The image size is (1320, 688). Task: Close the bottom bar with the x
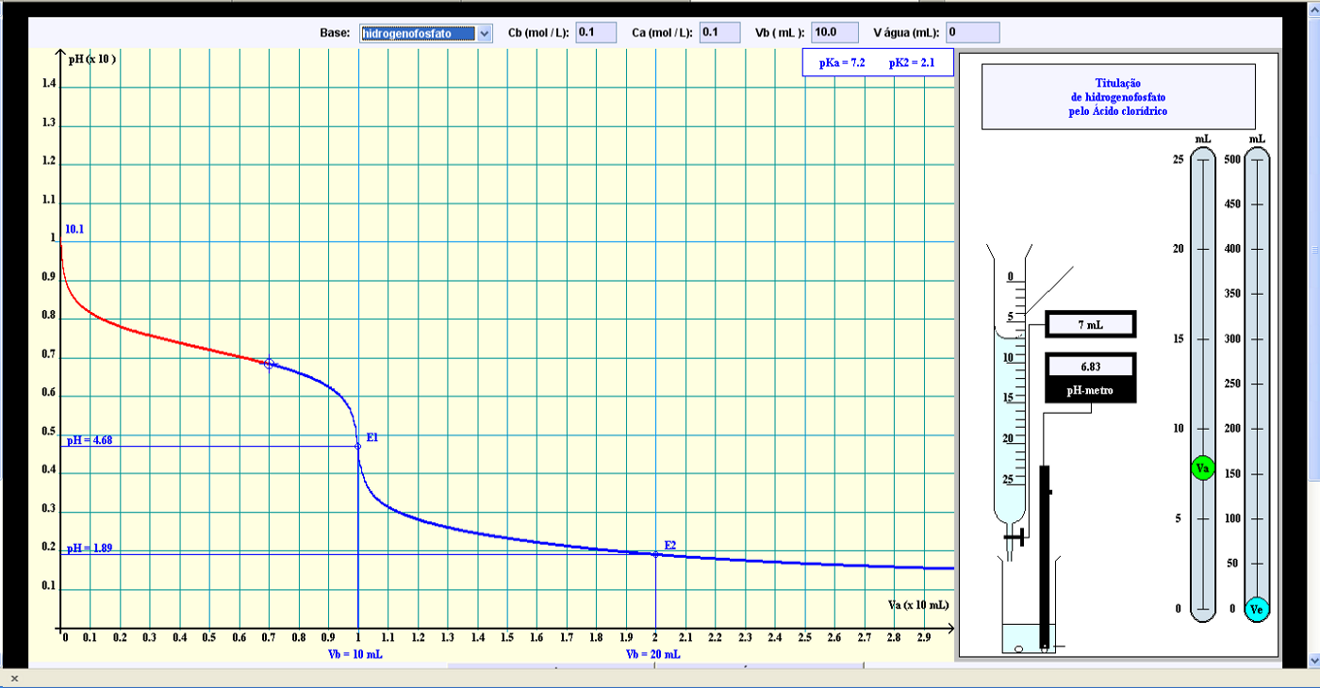14,679
